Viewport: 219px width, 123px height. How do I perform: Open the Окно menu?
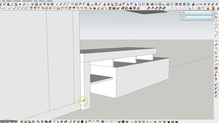[36, 1]
